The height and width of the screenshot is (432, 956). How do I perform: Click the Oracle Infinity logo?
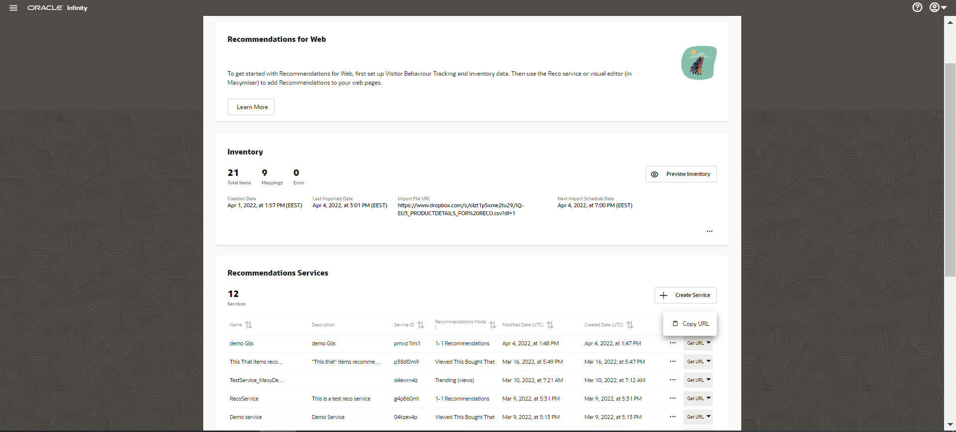pos(57,8)
